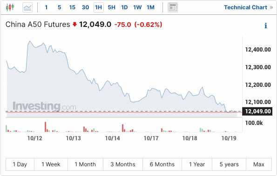Select the 1M interval
The height and width of the screenshot is (176, 277).
[150, 7]
